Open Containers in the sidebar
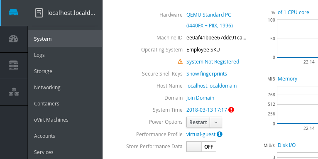The width and height of the screenshot is (318, 159). [65, 104]
